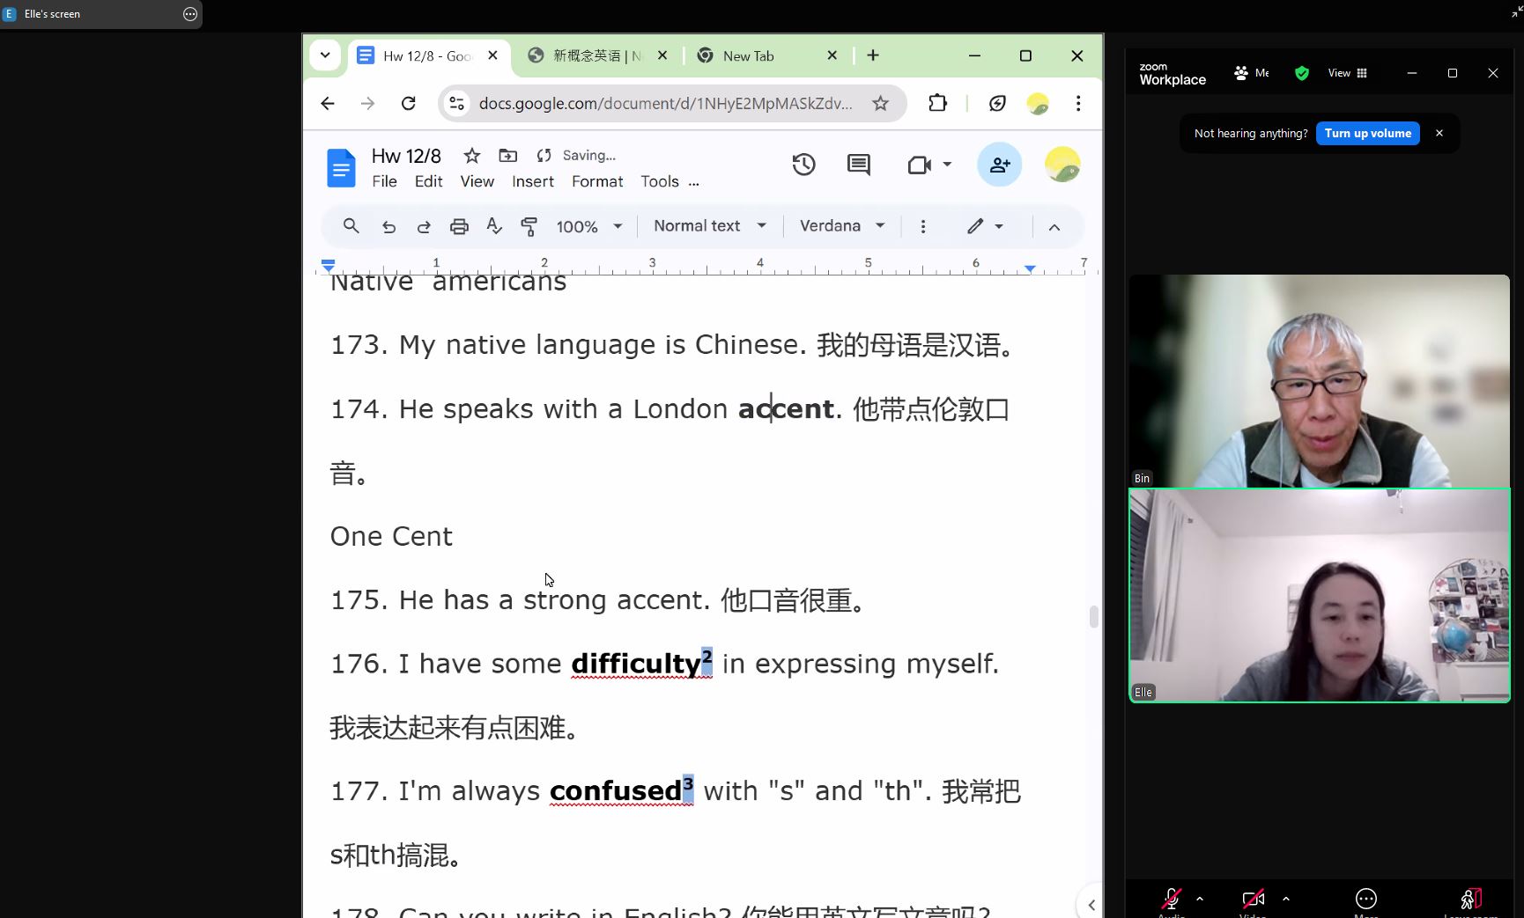
Task: Open a new Chrome tab
Action: coord(873,55)
